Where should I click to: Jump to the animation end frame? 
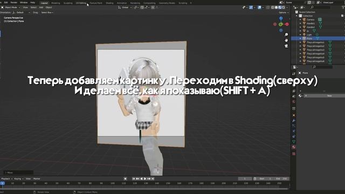pyautogui.click(x=153, y=179)
